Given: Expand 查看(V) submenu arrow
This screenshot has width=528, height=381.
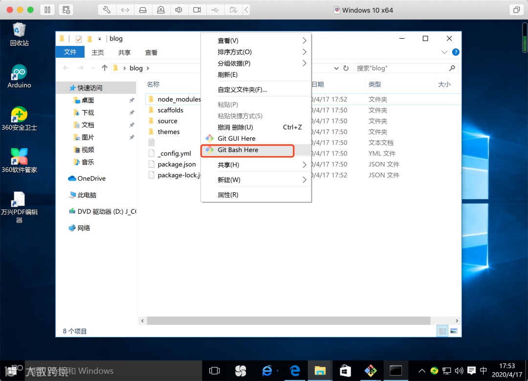Looking at the screenshot, I should click(x=305, y=41).
